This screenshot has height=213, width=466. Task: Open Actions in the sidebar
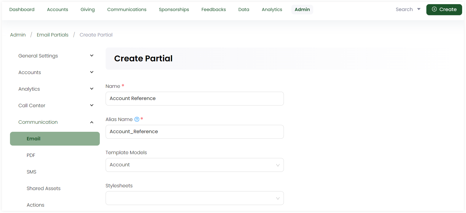(35, 205)
